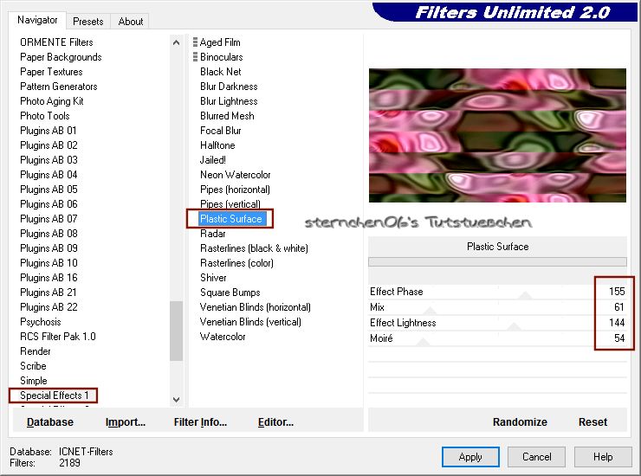Open Help for Filters Unlimited
This screenshot has height=476, width=641.
603,457
